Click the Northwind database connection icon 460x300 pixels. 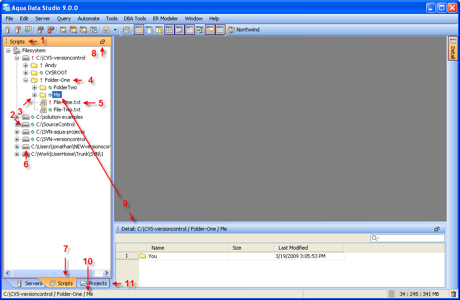tap(231, 30)
